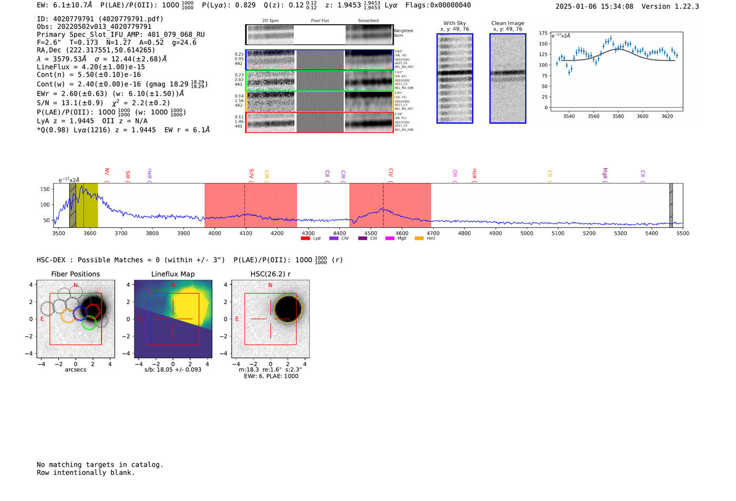
Task: Click the yellow aperture ellipse in HSC image
Action: coord(288,309)
